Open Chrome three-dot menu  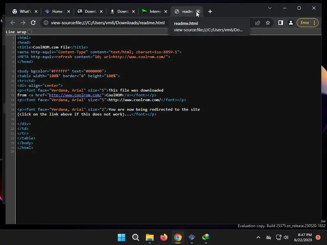(x=315, y=23)
